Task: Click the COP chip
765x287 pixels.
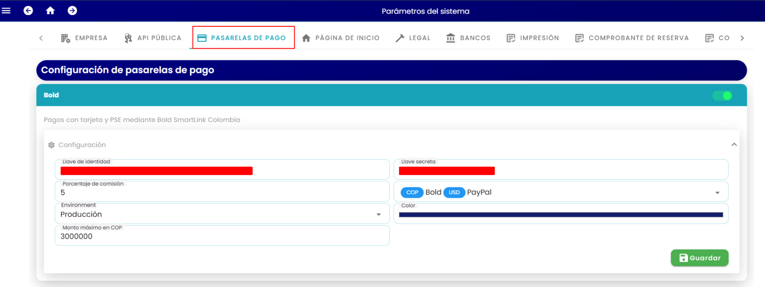Action: [412, 192]
